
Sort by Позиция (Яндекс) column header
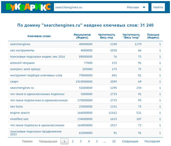click(x=153, y=36)
